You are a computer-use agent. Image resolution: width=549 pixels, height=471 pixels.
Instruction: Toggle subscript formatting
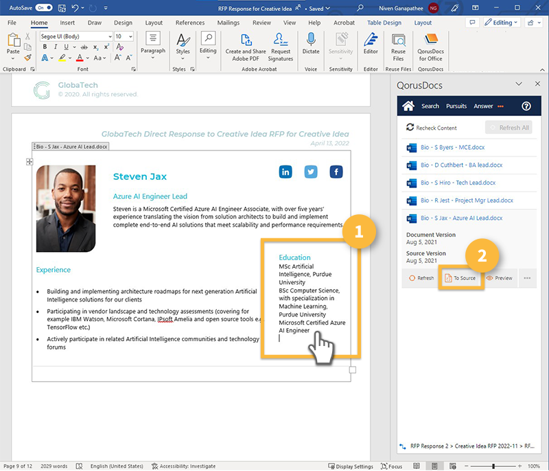click(x=95, y=47)
